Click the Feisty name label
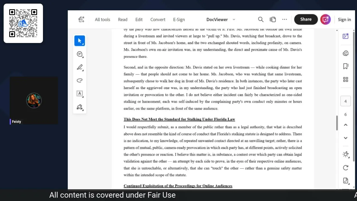Image resolution: width=357 pixels, height=201 pixels. click(x=16, y=122)
